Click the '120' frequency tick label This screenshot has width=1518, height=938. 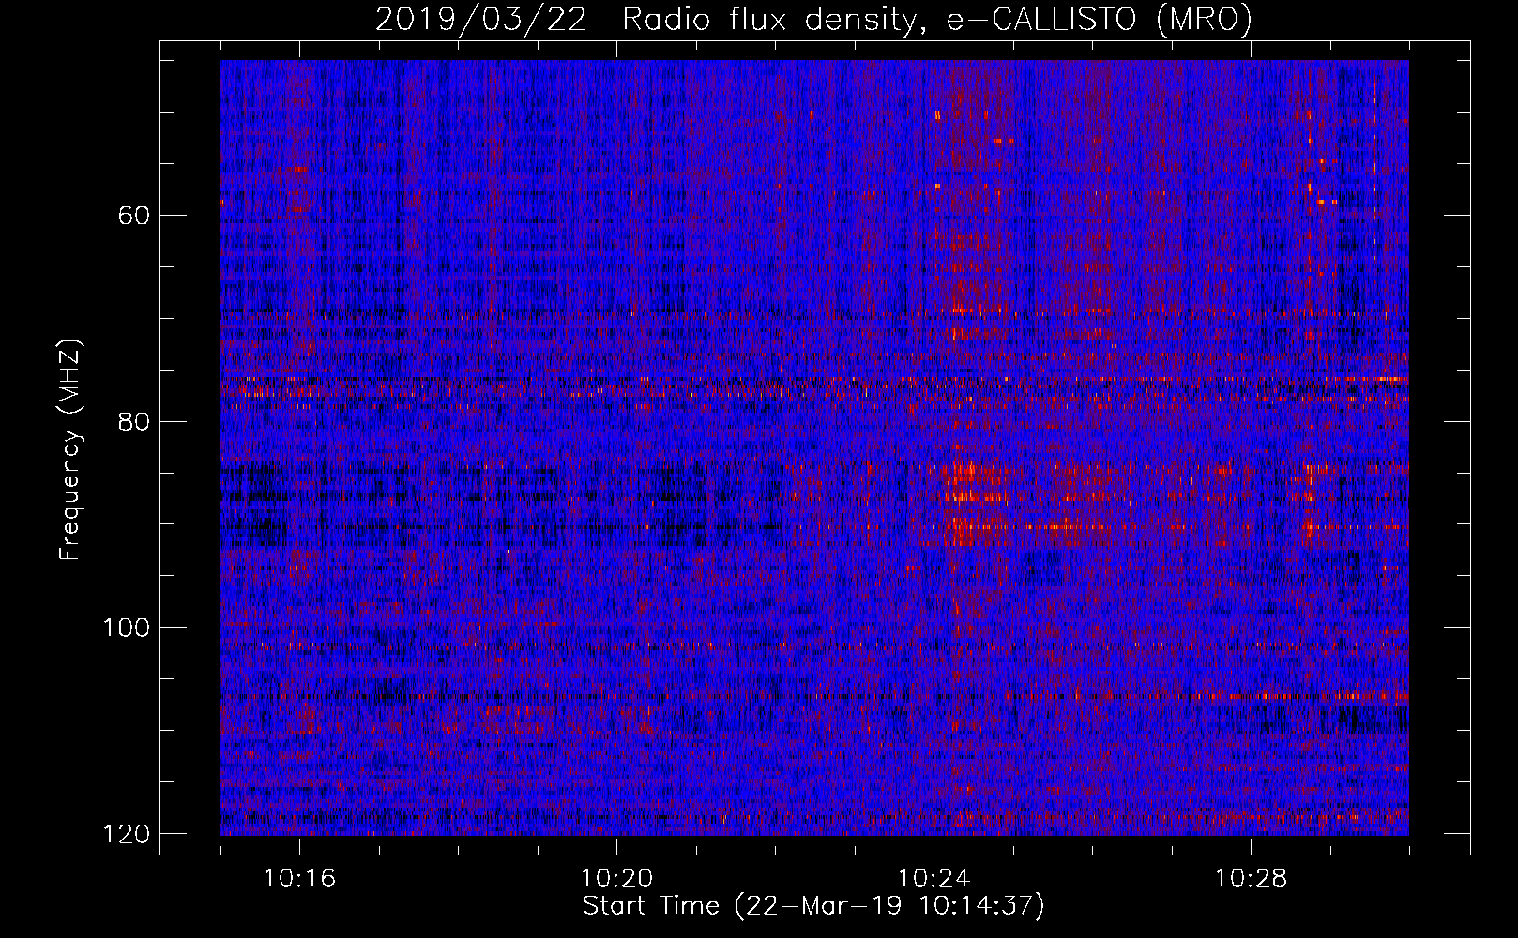126,834
